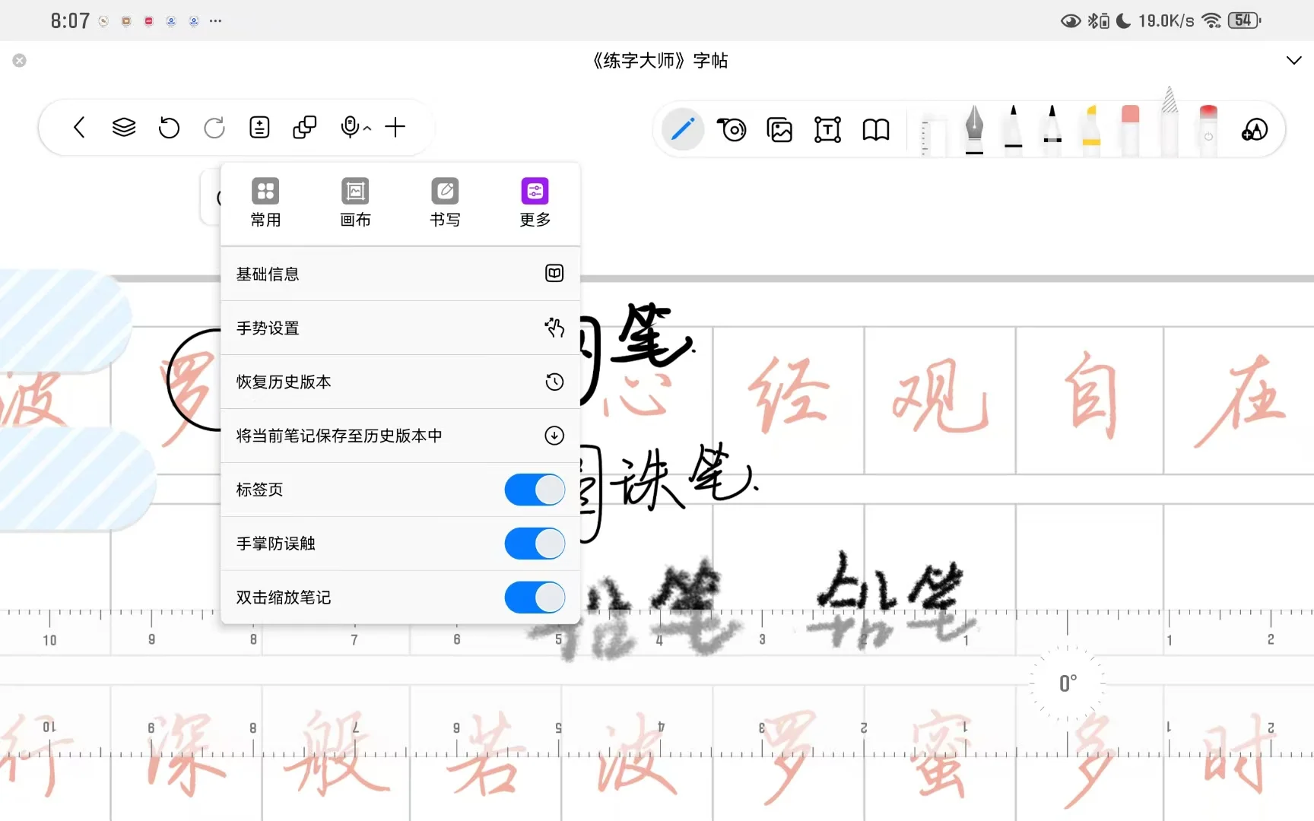Pick the striped pencil tool
The height and width of the screenshot is (821, 1314).
(1170, 122)
